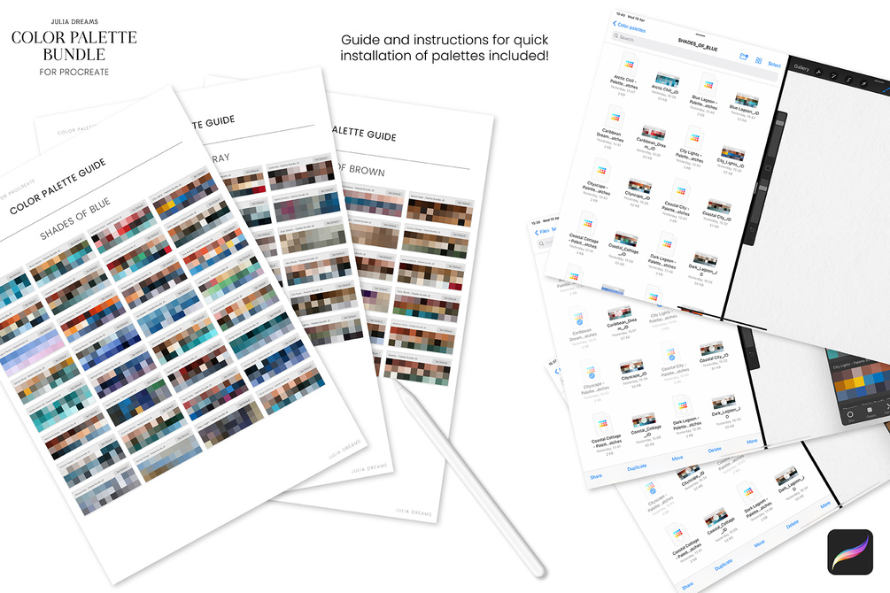Tap Share in bottom screen bar
The image size is (890, 593).
687,585
